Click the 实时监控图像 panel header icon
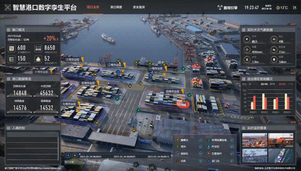Screen dimensions: 301x171 click(x=244, y=128)
